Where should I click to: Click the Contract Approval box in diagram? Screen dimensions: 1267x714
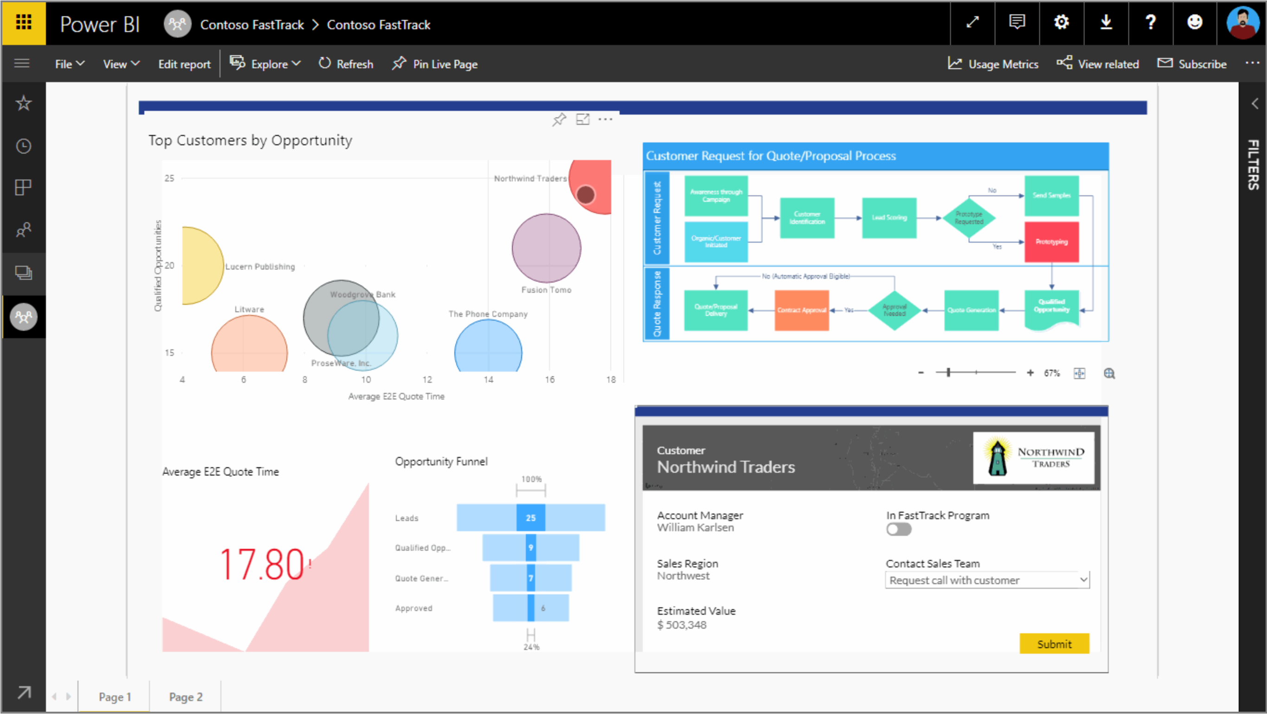(x=802, y=310)
